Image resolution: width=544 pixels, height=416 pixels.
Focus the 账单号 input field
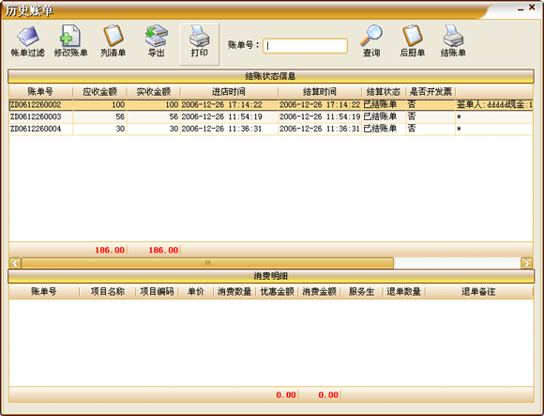point(306,46)
